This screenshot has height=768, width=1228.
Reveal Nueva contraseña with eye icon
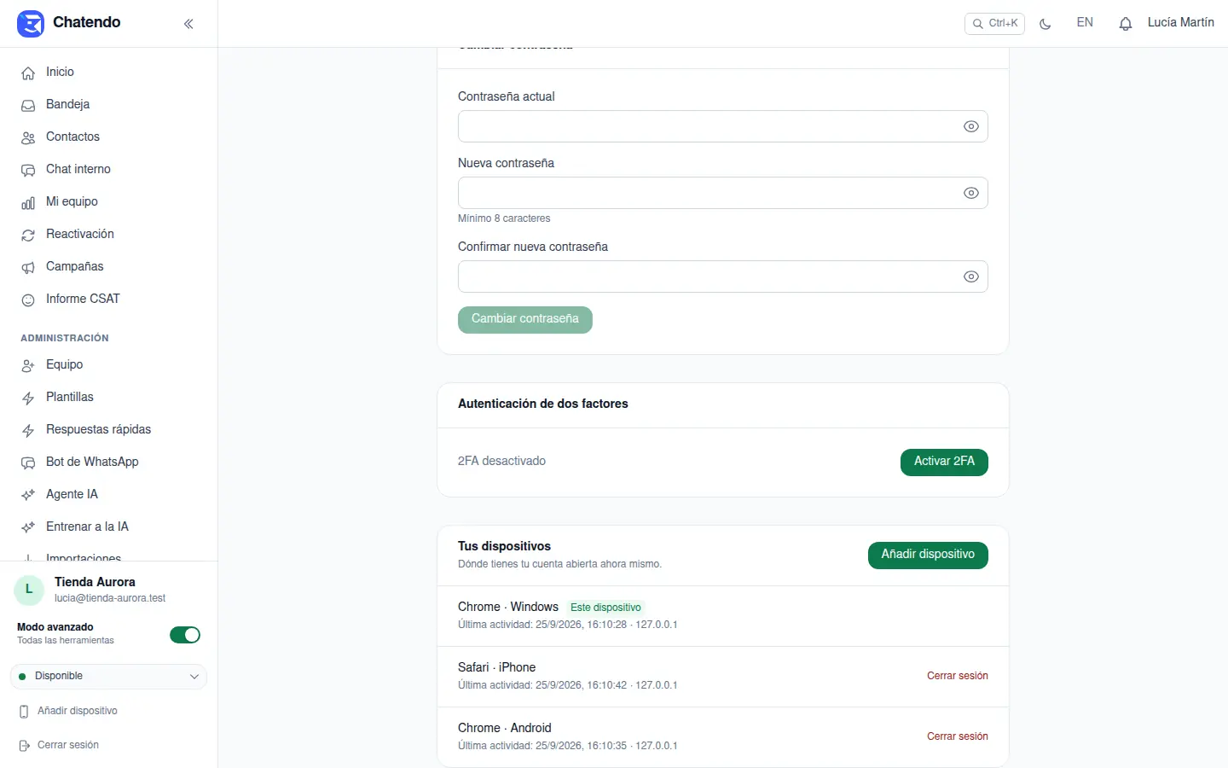click(x=971, y=193)
